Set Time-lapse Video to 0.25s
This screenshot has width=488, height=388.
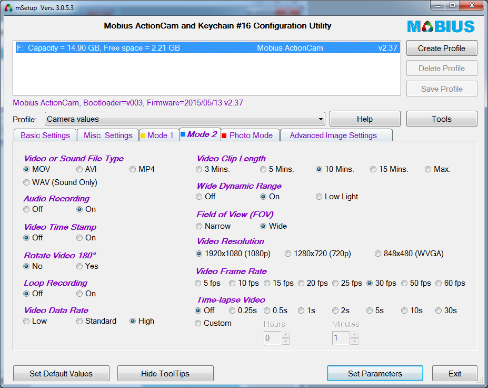[x=243, y=311]
